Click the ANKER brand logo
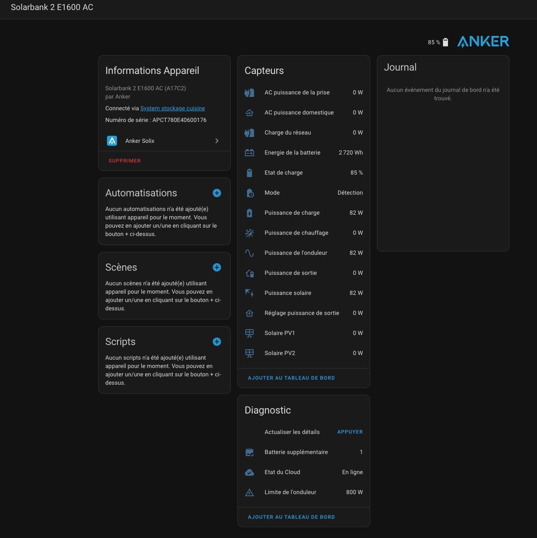 pos(483,41)
